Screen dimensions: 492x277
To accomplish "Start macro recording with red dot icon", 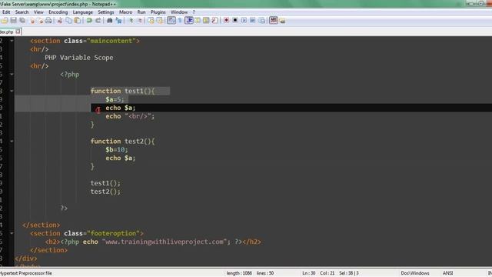I will 226,21.
